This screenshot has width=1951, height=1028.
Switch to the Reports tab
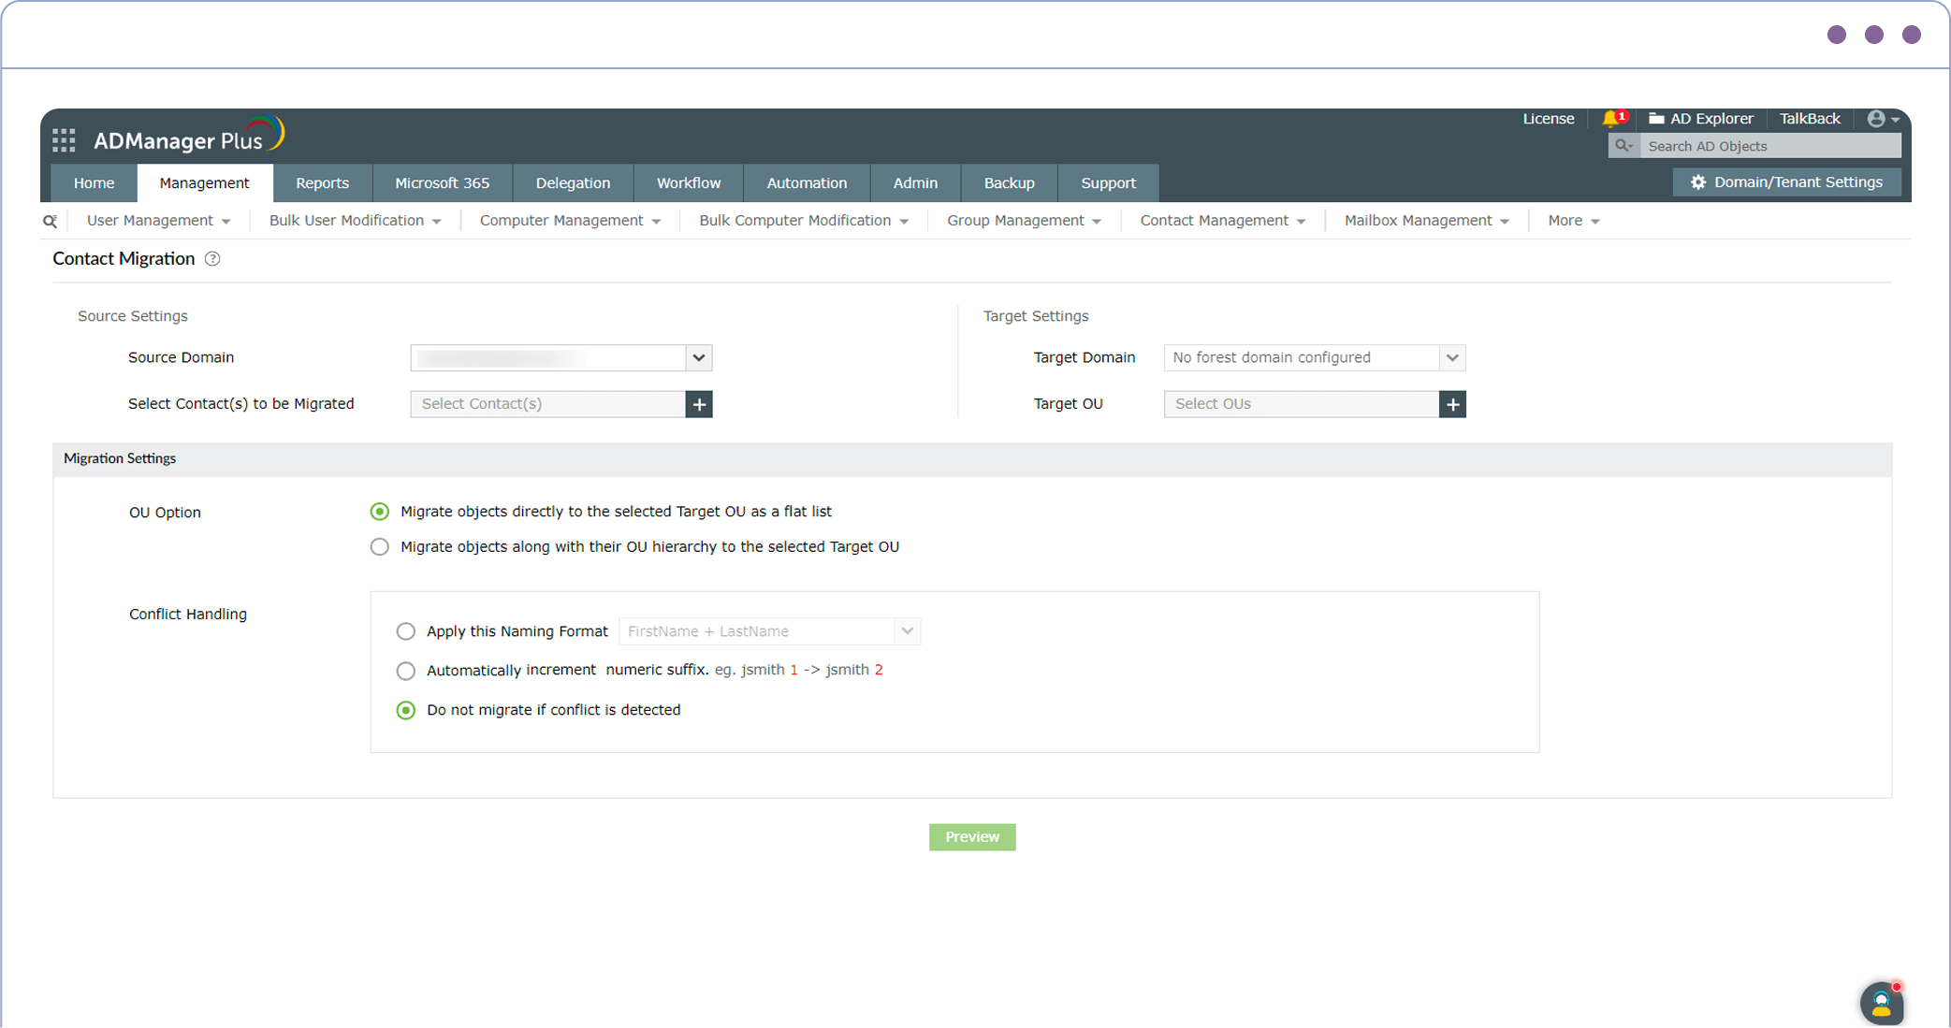pos(321,183)
